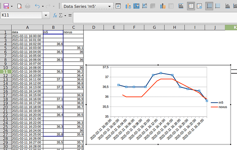This screenshot has height=150, width=237.
Task: Toggle Legend On/Off button
Action: pos(191,6)
